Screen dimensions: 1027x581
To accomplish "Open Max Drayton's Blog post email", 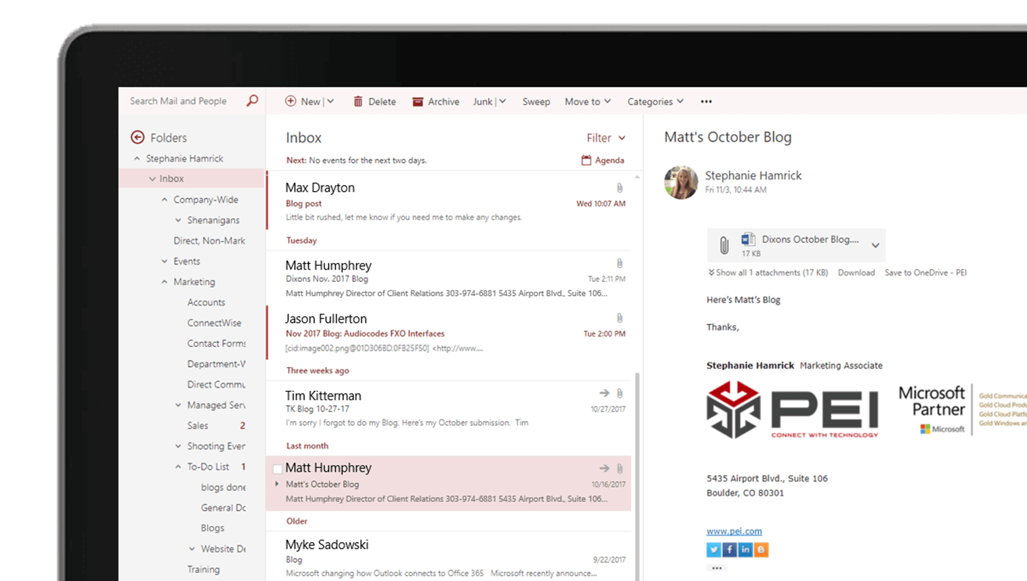I will pyautogui.click(x=449, y=201).
